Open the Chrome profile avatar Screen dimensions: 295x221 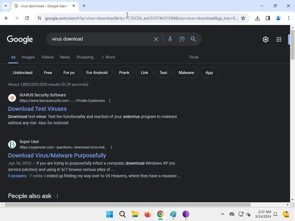278,18
